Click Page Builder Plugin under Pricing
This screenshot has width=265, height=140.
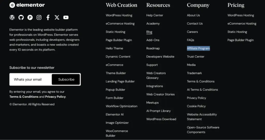tap(240, 40)
